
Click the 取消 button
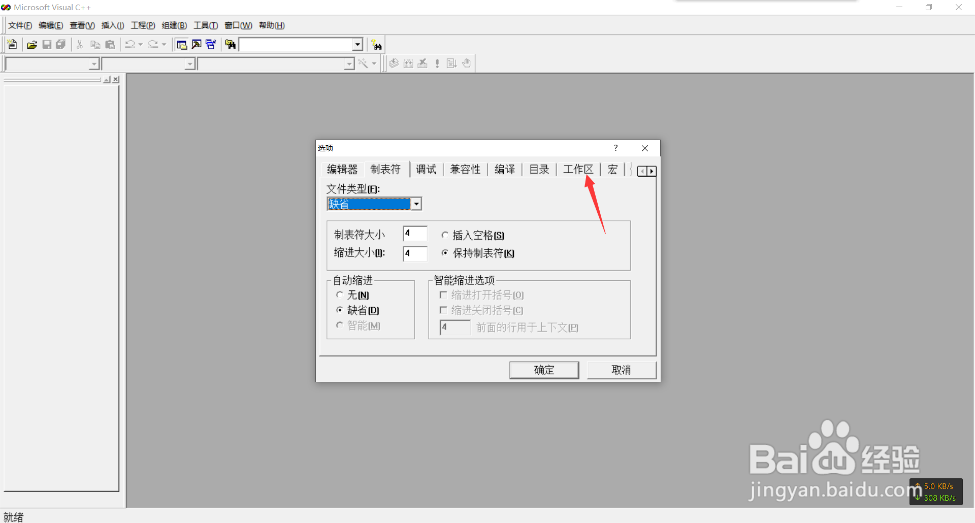pos(622,370)
